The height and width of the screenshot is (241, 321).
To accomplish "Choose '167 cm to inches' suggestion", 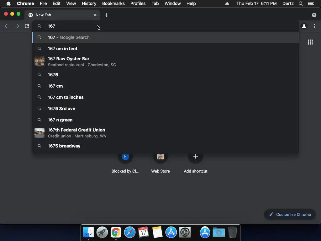I will coord(166,97).
